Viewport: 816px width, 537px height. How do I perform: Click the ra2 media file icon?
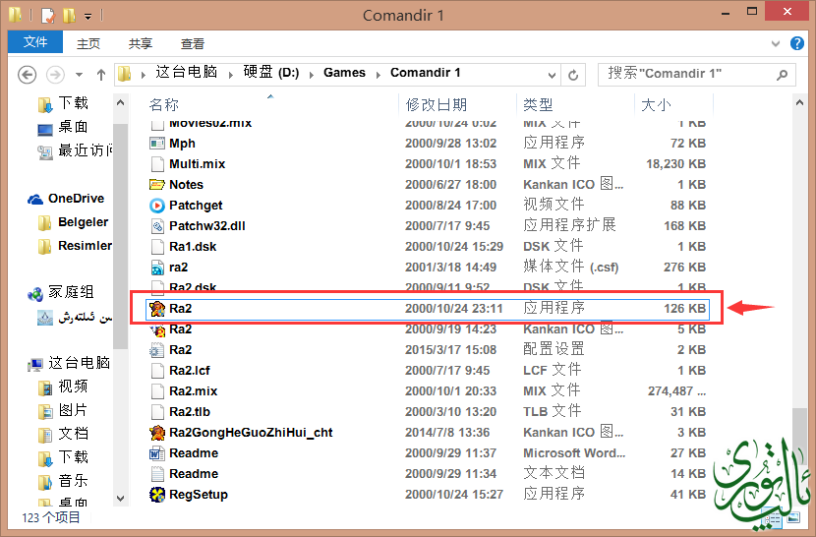pos(157,268)
